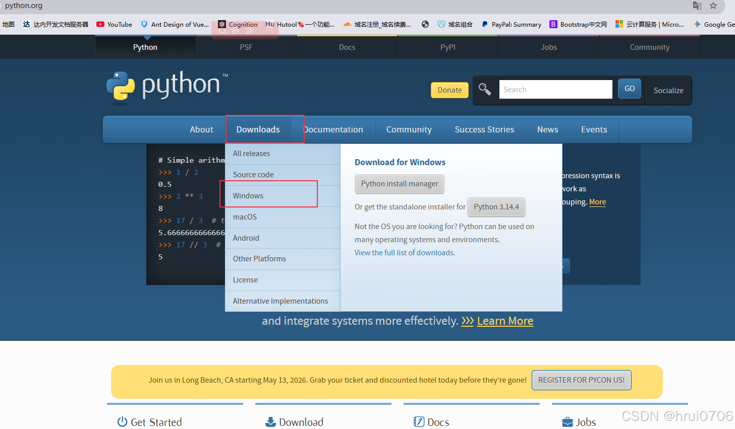Select macOS from Downloads menu
The width and height of the screenshot is (735, 429).
click(x=282, y=217)
